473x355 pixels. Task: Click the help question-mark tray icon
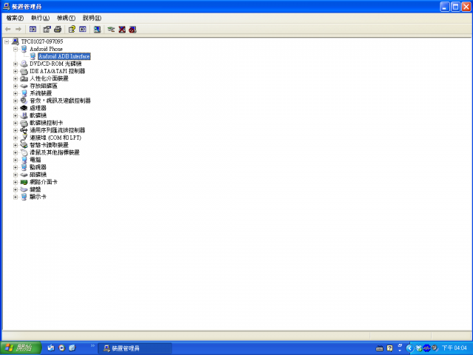click(x=389, y=348)
